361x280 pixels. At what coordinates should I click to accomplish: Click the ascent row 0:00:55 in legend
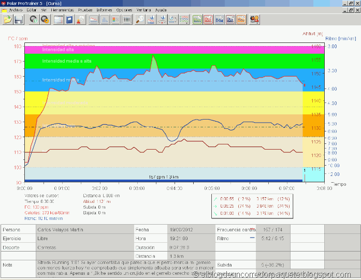[x=252, y=199]
